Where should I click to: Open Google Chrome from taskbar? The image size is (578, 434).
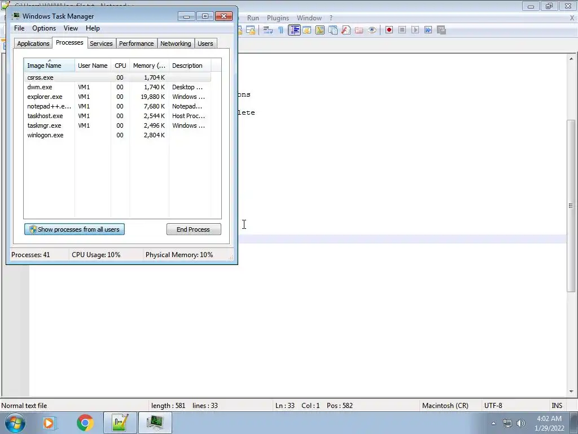coord(85,423)
